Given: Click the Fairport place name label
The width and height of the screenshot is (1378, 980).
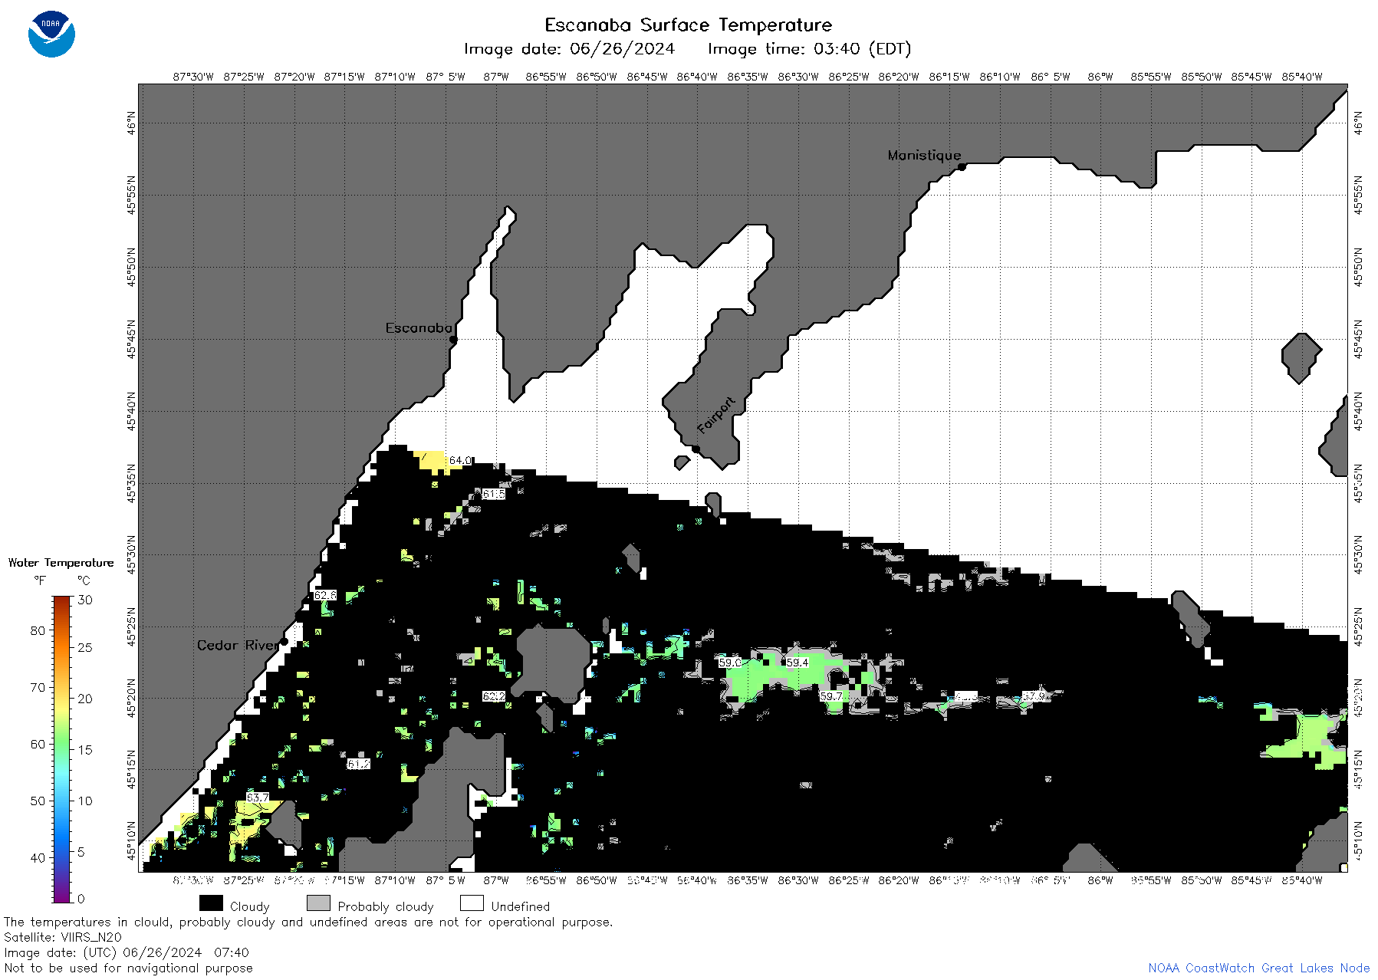Looking at the screenshot, I should point(716,416).
